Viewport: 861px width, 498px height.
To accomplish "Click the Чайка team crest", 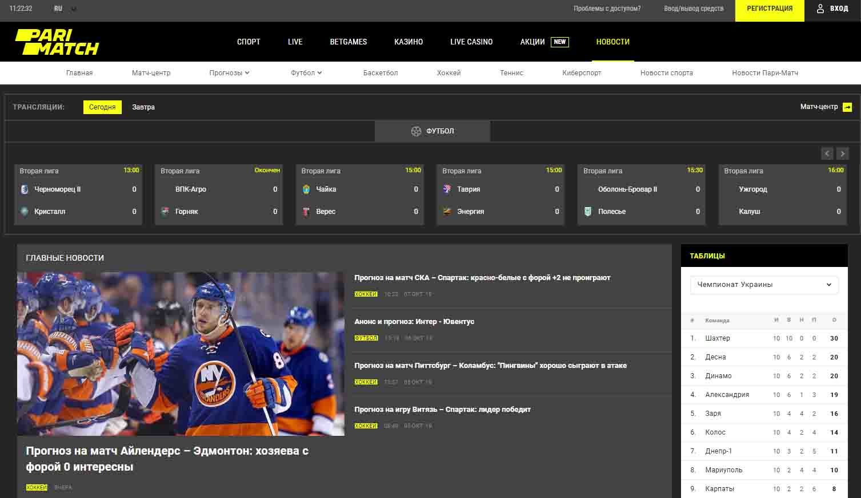I will pos(306,189).
